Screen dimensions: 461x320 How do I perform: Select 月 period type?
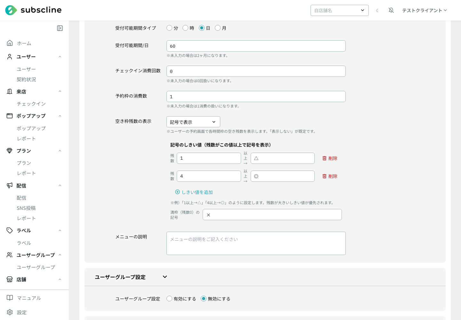tap(218, 28)
